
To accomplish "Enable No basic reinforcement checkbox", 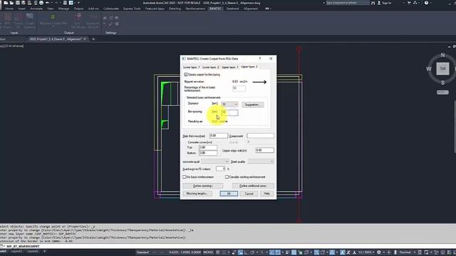I will [185, 177].
